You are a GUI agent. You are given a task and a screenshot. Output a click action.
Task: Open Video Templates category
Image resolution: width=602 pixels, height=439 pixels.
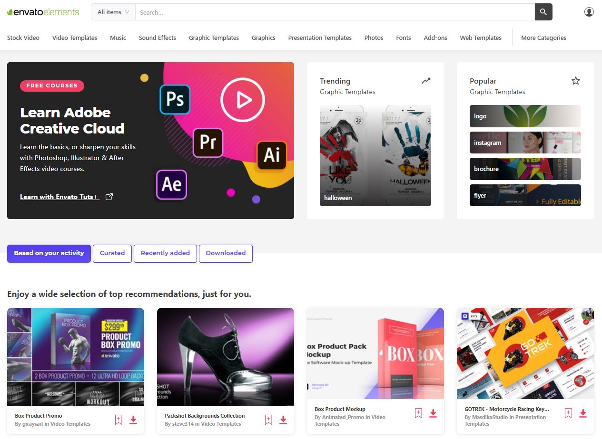point(75,38)
